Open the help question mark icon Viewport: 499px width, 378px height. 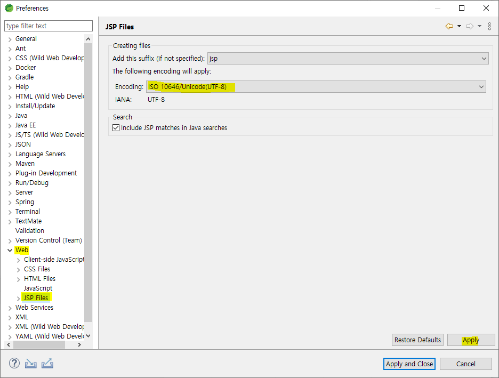(x=14, y=363)
